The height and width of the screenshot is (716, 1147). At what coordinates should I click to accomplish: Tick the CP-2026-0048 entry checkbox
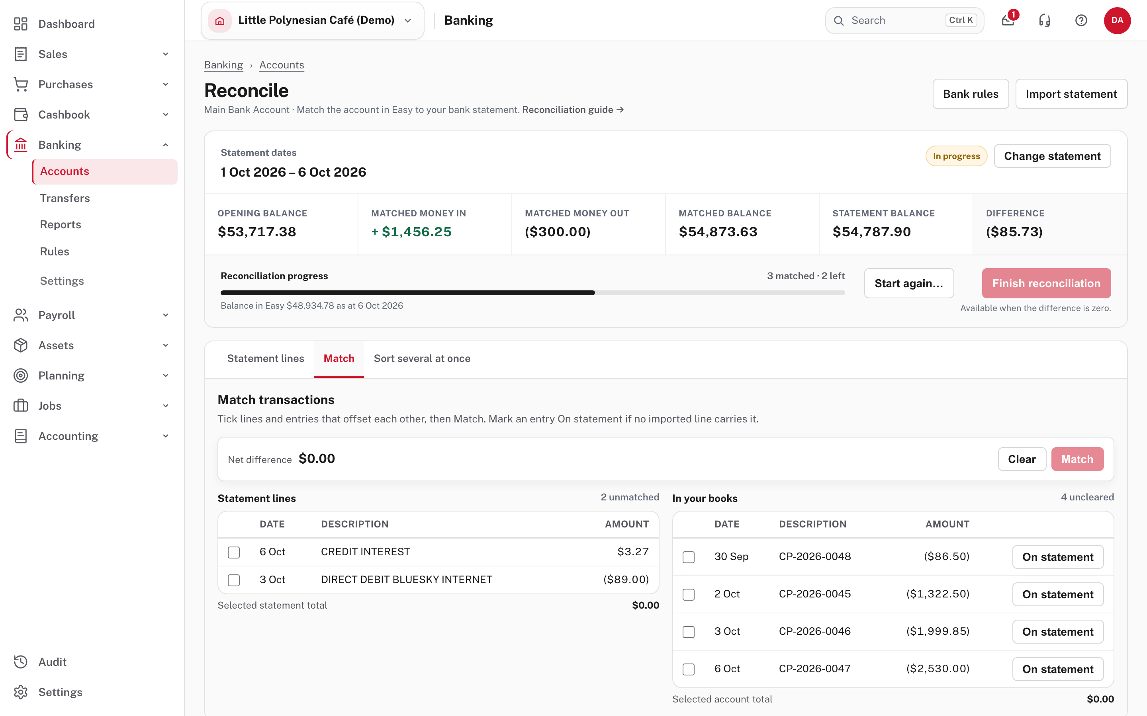point(689,557)
